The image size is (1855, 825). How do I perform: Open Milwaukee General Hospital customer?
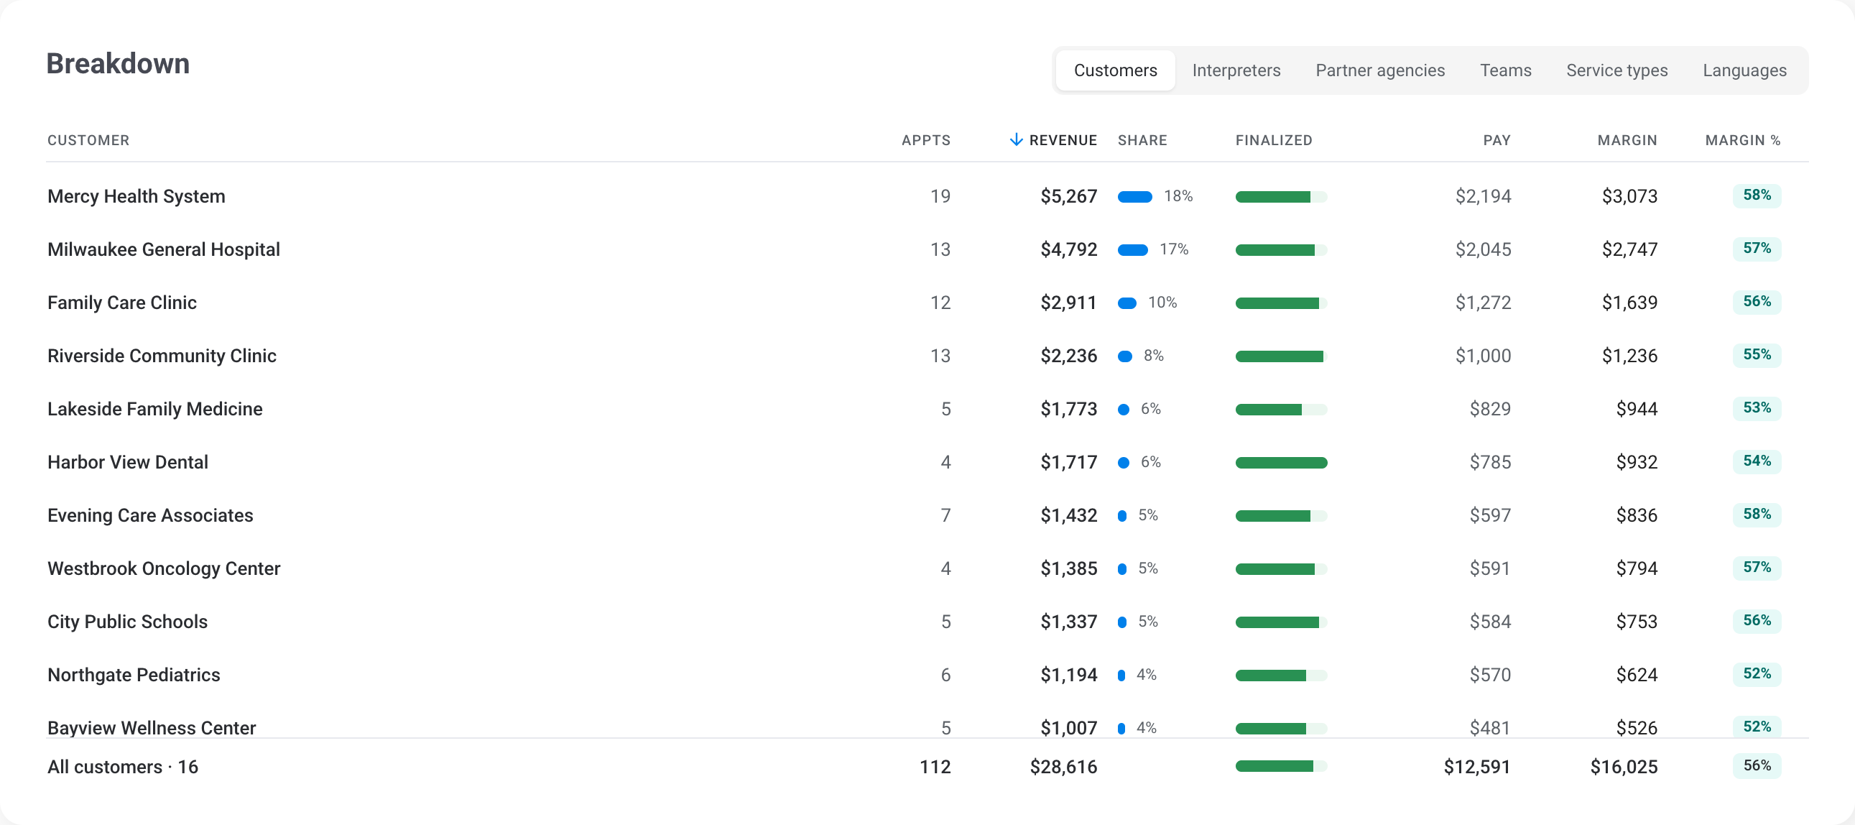point(164,249)
